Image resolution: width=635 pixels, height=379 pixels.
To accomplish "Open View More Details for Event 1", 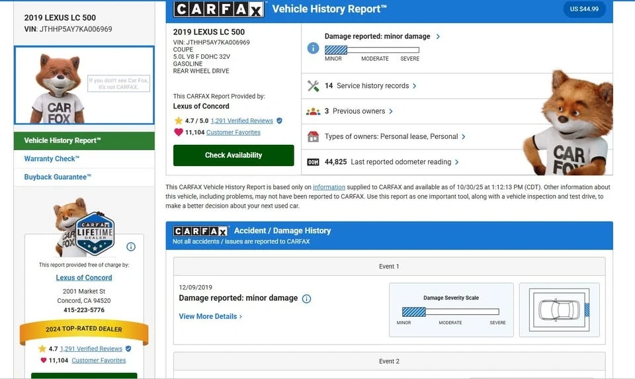I will (210, 316).
